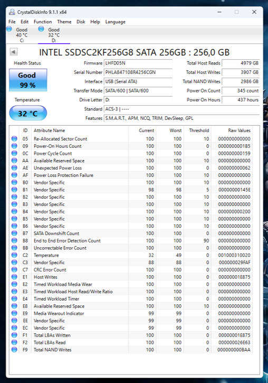This screenshot has height=383, width=268.
Task: Select raw value '000000000BAA'
Action: point(234,350)
